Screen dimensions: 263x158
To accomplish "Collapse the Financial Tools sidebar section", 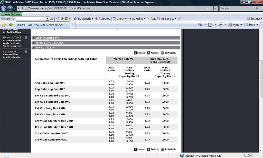I will click(x=26, y=38).
